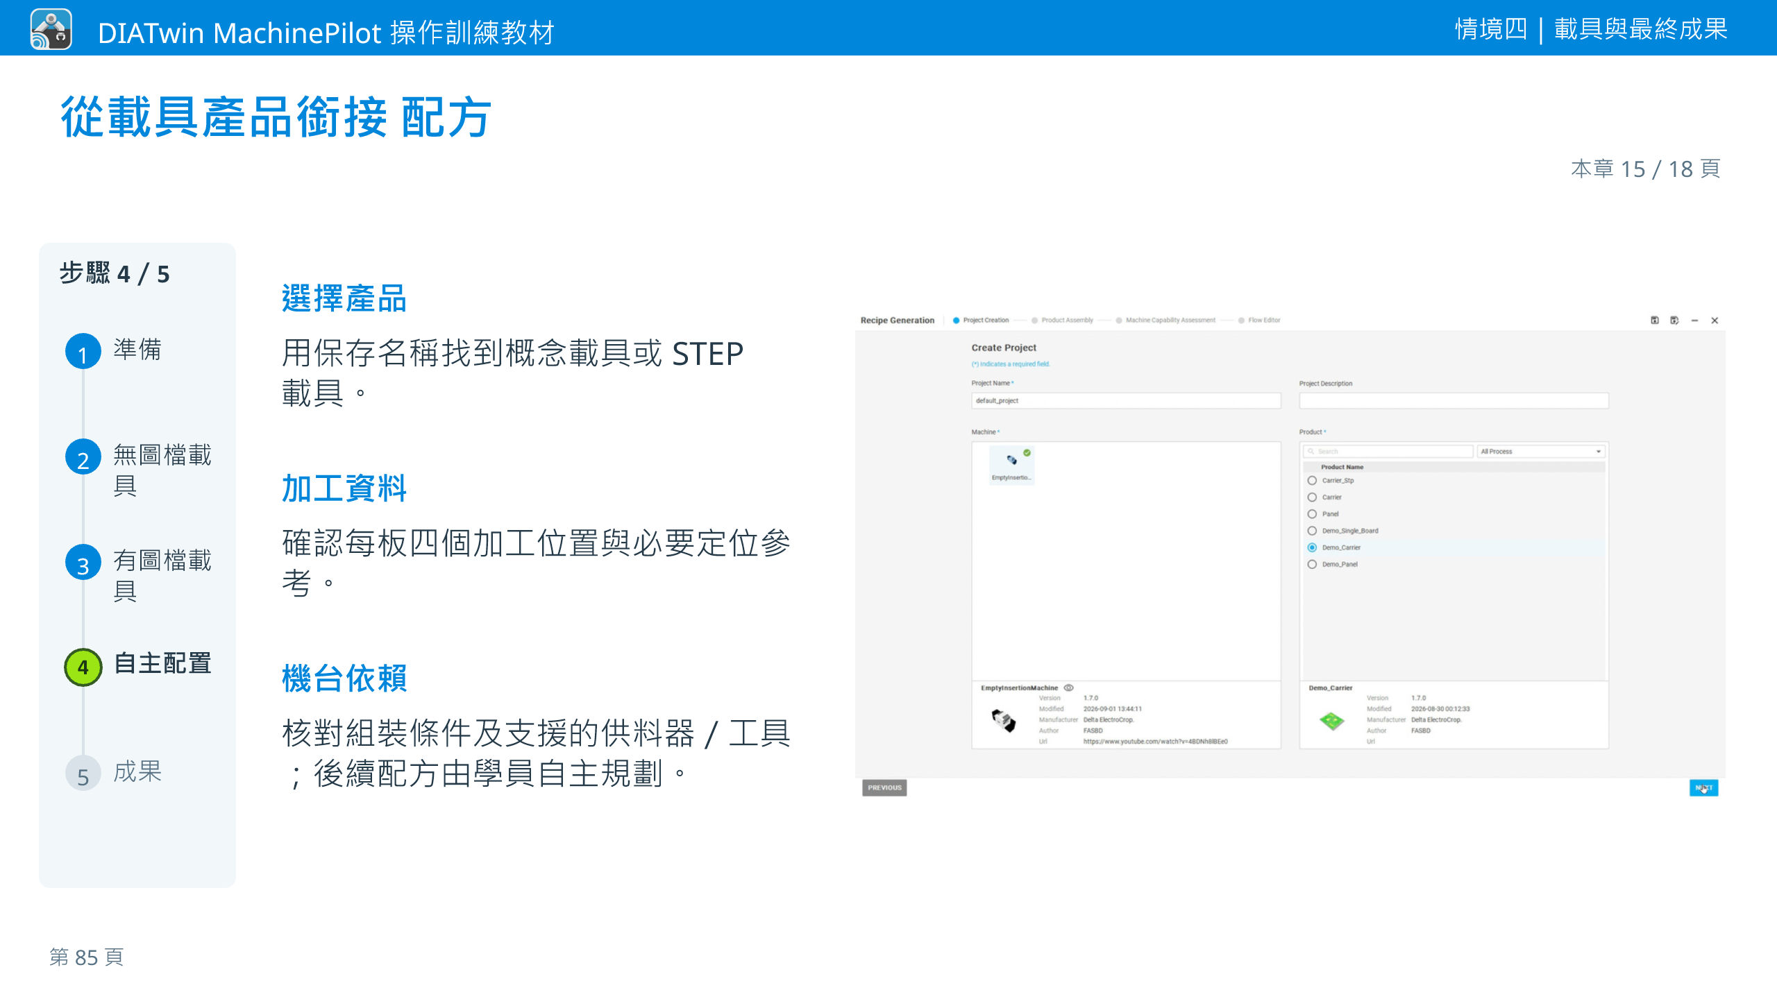Select the Demo_Panel radio button
The height and width of the screenshot is (999, 1777).
click(x=1312, y=564)
